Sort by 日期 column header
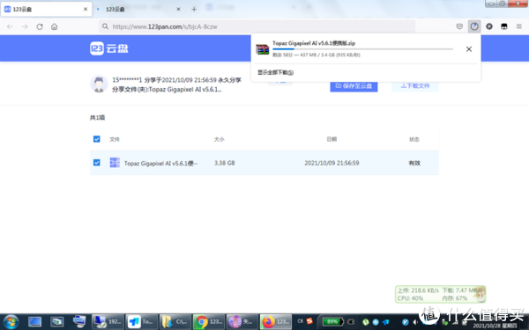Viewport: 529px width, 330px height. coord(332,139)
